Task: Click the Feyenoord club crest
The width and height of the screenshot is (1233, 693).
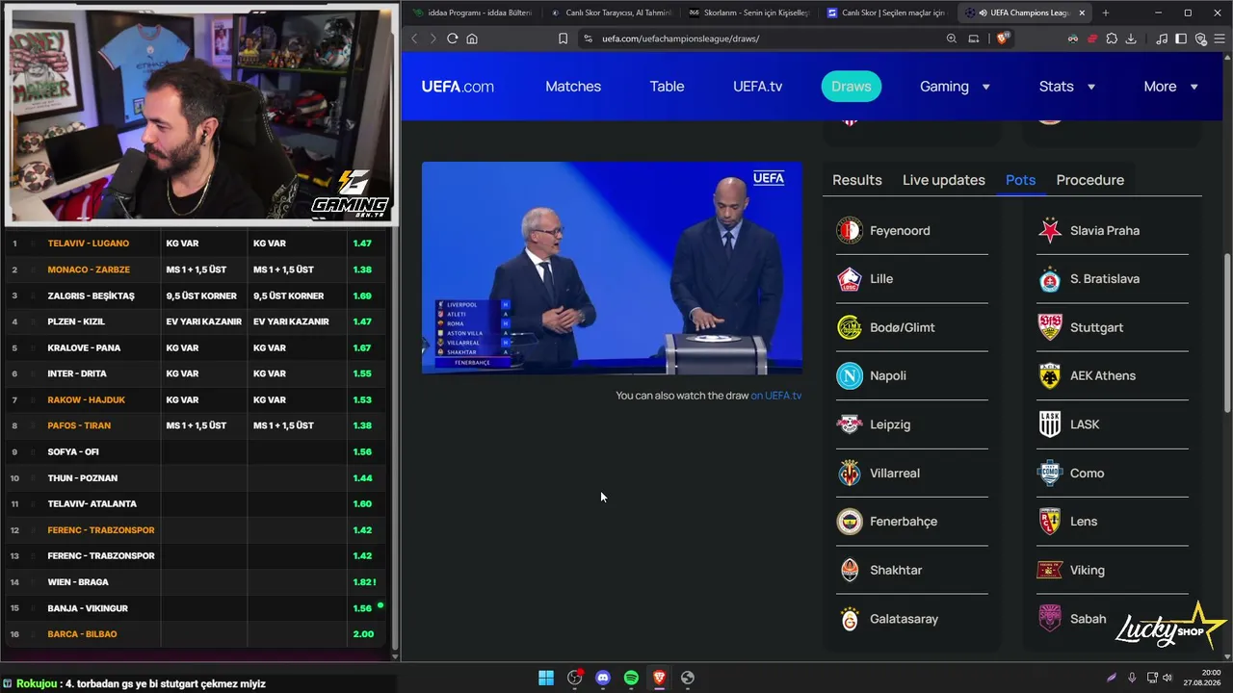Action: pyautogui.click(x=850, y=230)
